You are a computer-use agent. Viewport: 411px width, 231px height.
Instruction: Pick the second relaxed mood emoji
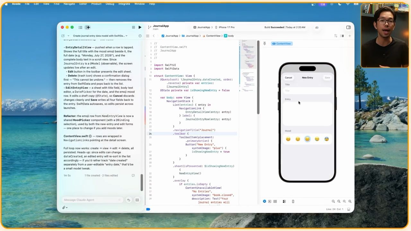[298, 139]
